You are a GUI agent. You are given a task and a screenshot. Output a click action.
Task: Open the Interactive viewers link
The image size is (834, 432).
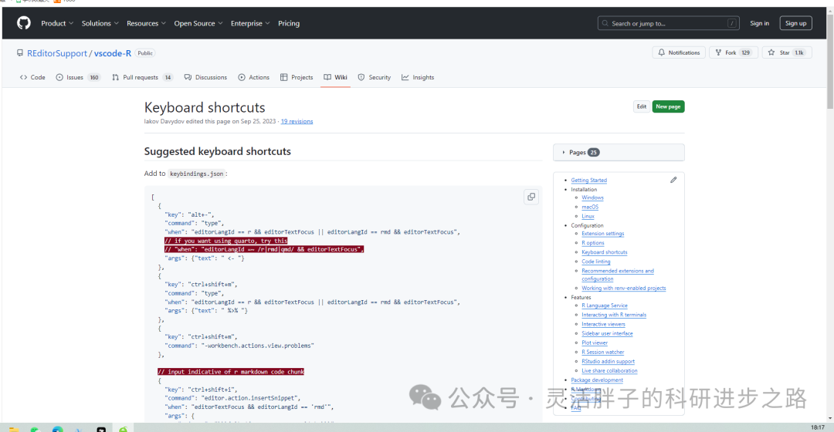click(603, 324)
